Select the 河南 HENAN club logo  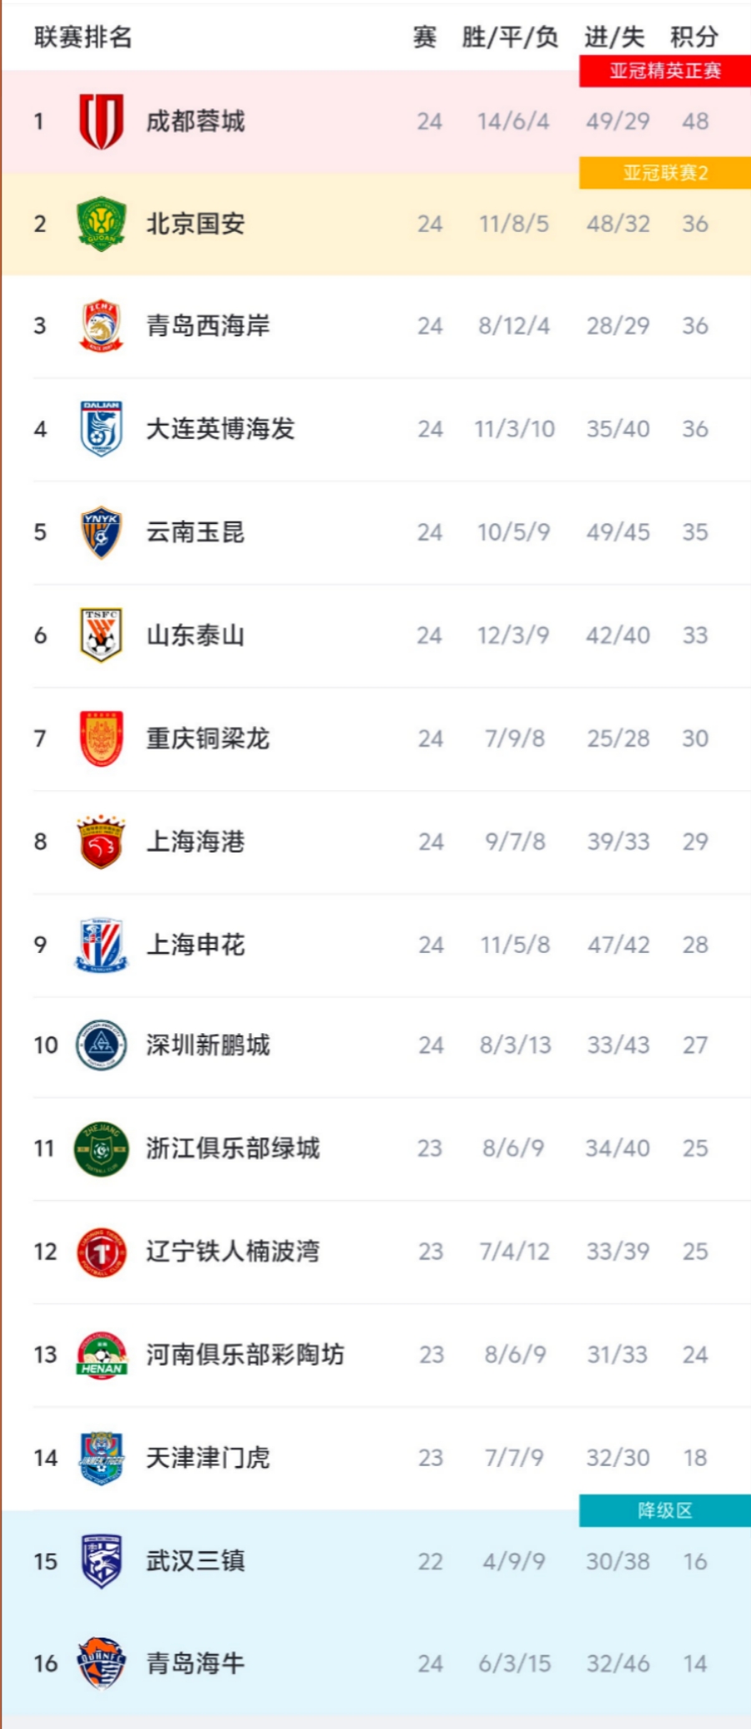click(101, 1354)
